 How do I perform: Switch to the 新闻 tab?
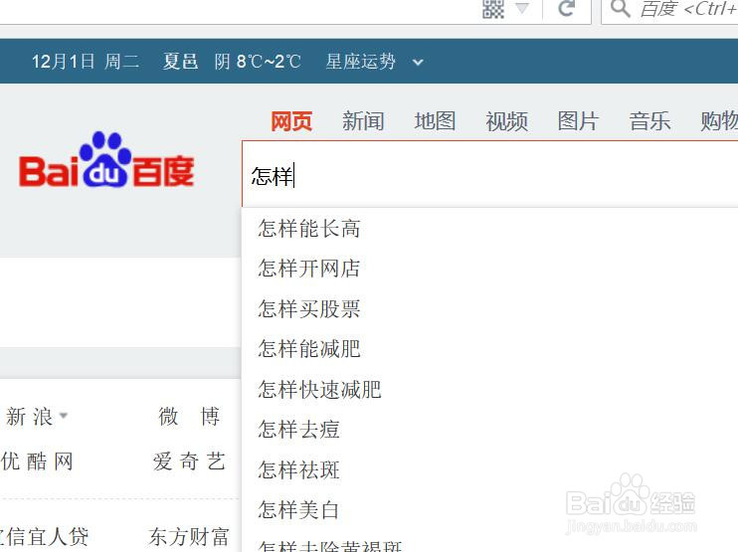pyautogui.click(x=363, y=121)
